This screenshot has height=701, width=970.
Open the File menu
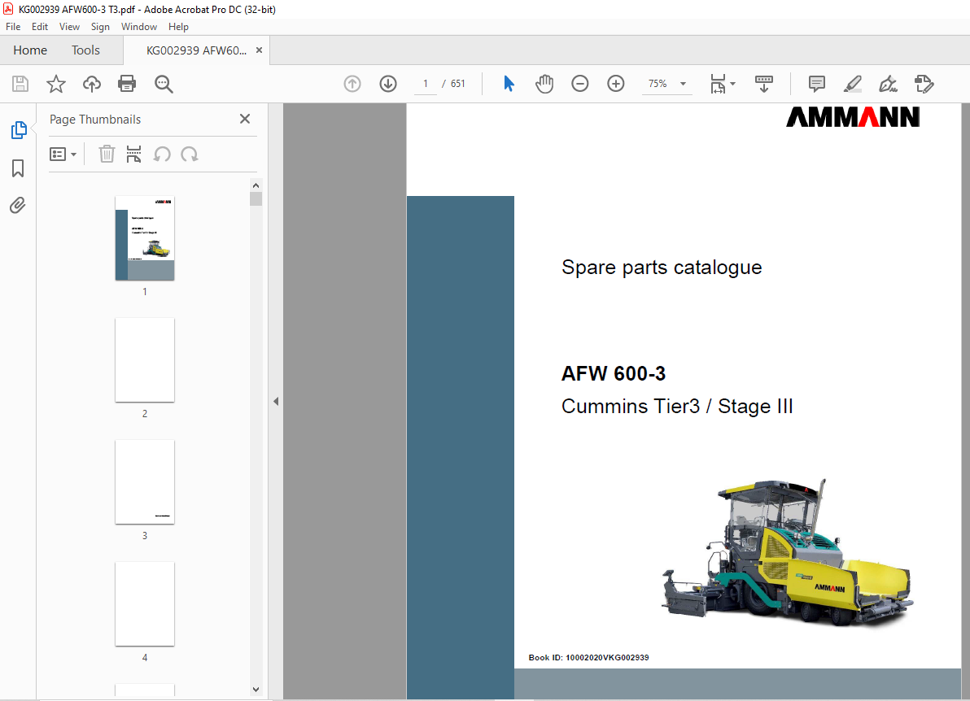pos(13,27)
